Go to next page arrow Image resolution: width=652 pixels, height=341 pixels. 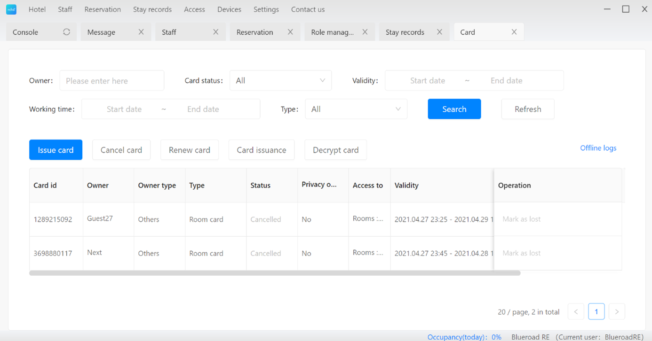(x=617, y=312)
